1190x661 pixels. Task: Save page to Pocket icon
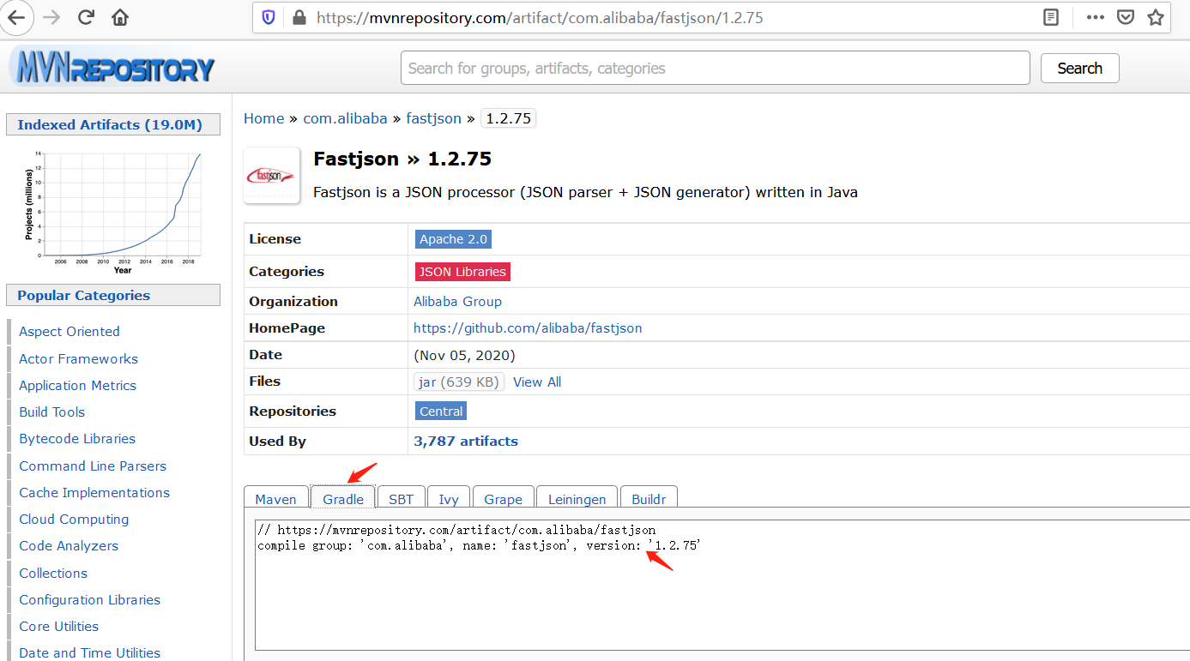[1126, 17]
